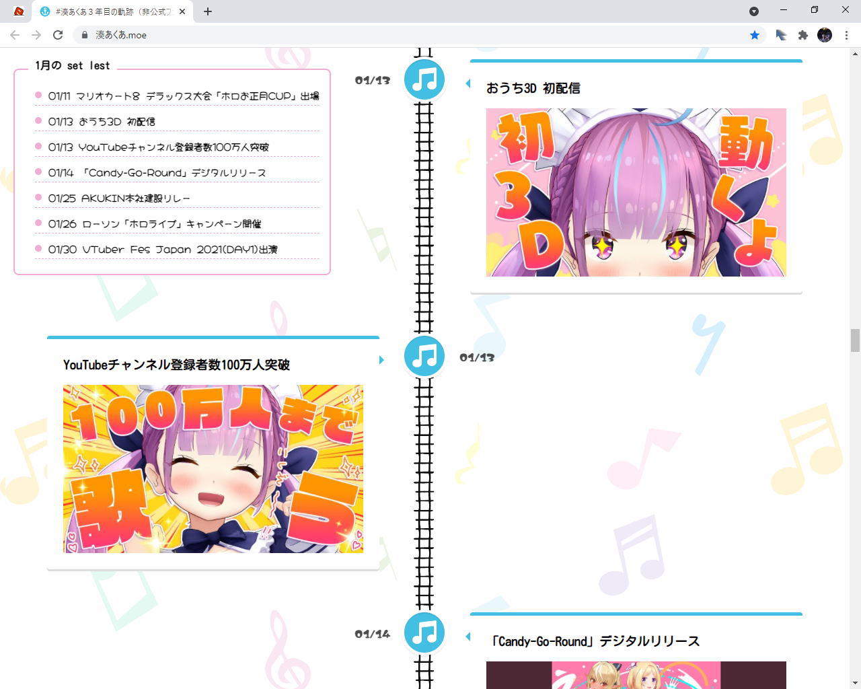Open the Extensions puzzle icon
The height and width of the screenshot is (689, 861).
click(802, 35)
